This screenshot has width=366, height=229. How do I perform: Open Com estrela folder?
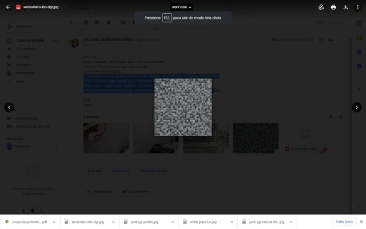(x=26, y=49)
